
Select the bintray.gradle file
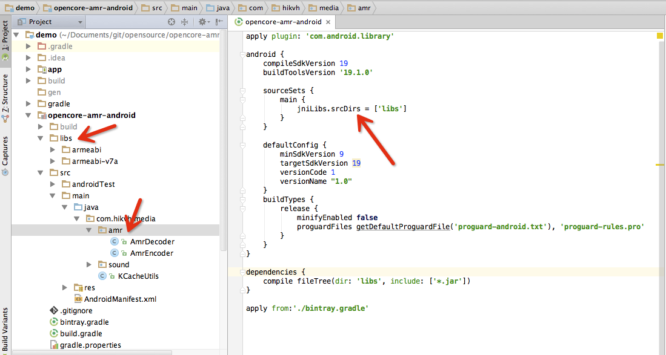click(x=84, y=322)
